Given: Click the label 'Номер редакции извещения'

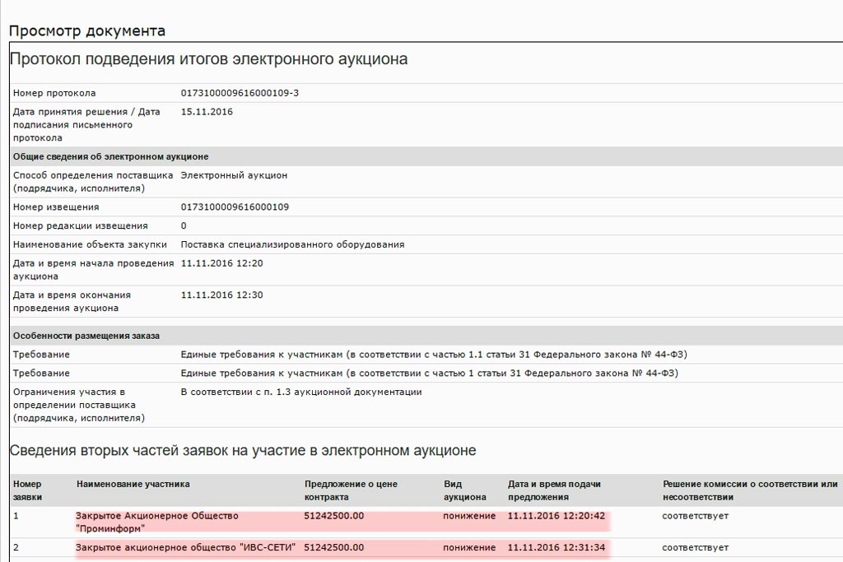Looking at the screenshot, I should coord(80,225).
